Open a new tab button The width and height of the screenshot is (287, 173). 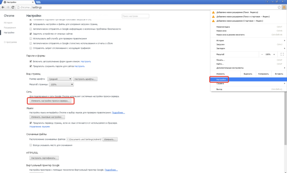pos(38,2)
